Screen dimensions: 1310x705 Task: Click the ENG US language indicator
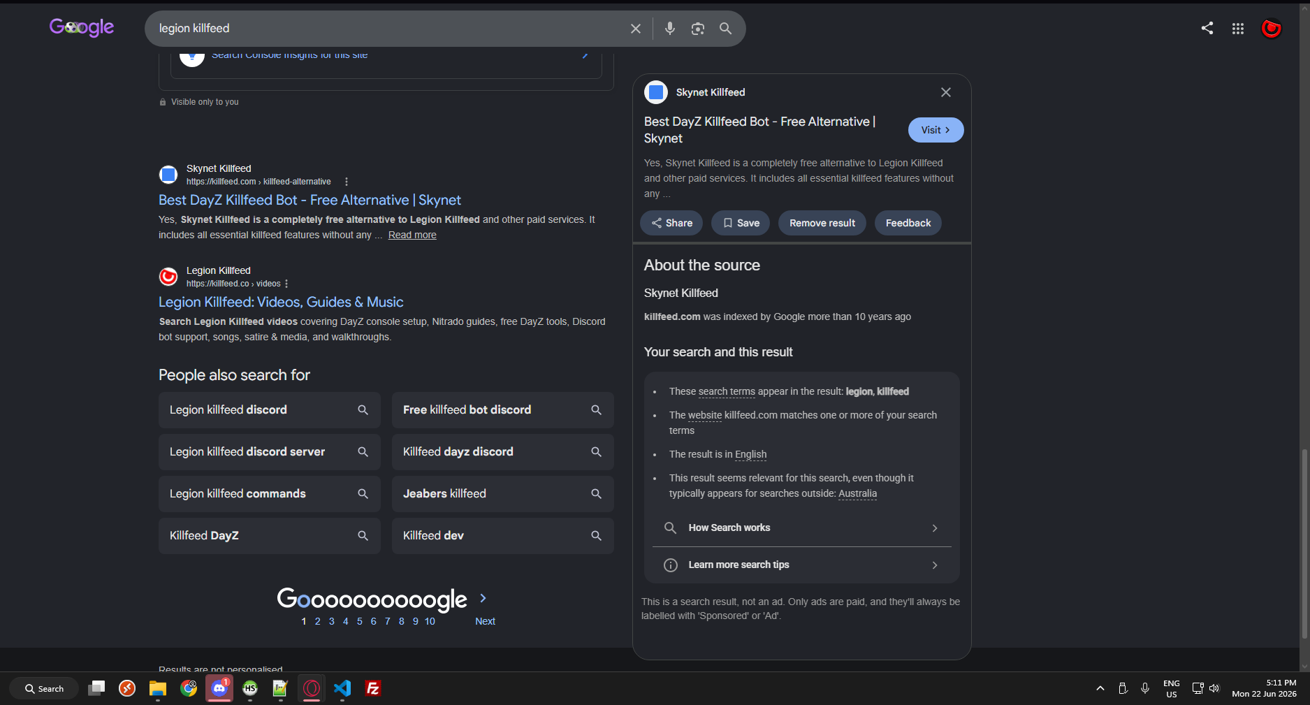[1172, 688]
